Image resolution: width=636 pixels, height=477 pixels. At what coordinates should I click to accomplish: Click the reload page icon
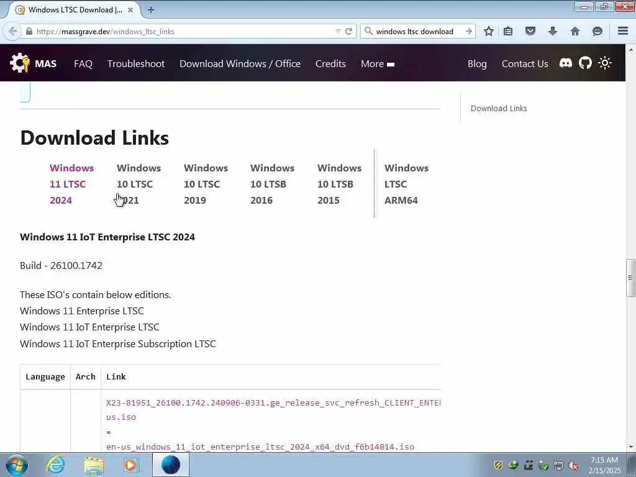(x=348, y=31)
